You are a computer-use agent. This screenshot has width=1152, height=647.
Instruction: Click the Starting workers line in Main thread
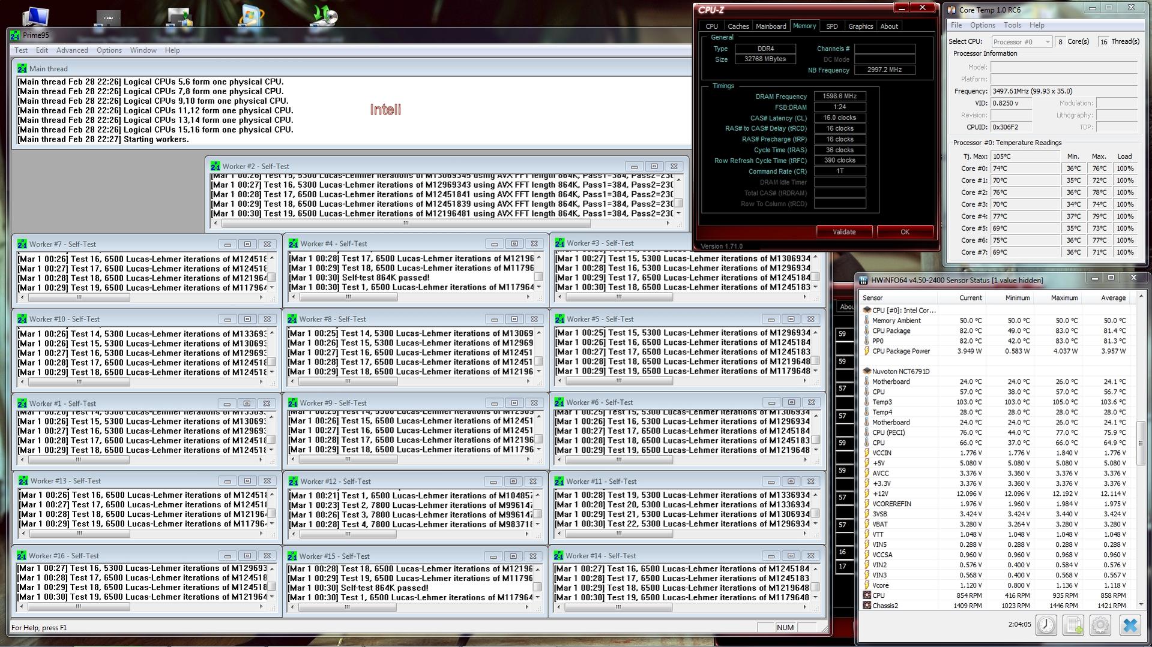click(103, 139)
